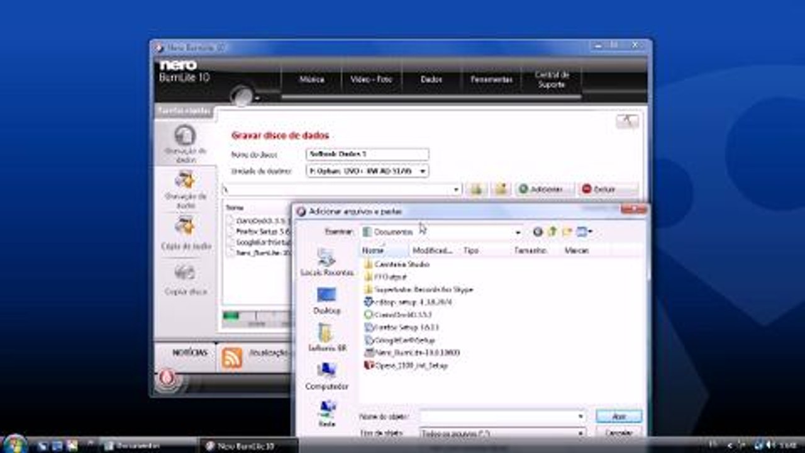
Task: Sort files by the Nome column
Action: click(x=384, y=250)
